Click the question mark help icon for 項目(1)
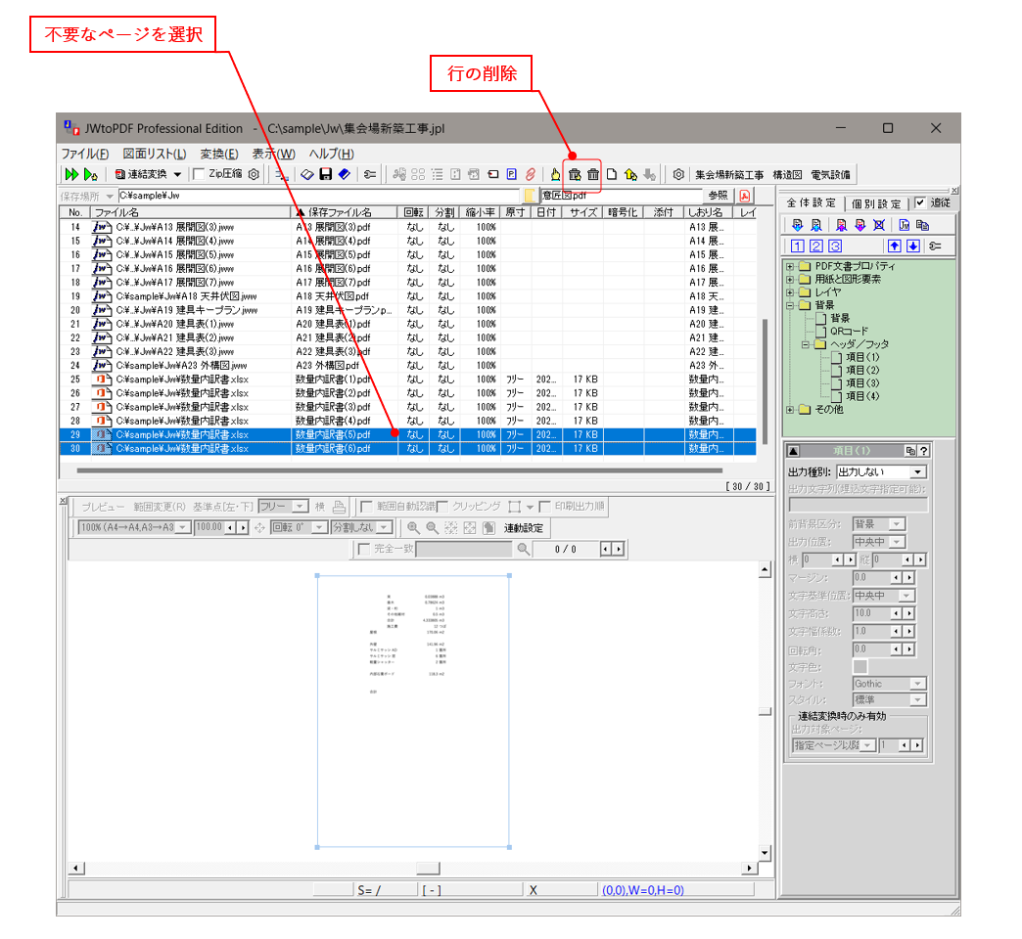The width and height of the screenshot is (1022, 939). (x=923, y=451)
